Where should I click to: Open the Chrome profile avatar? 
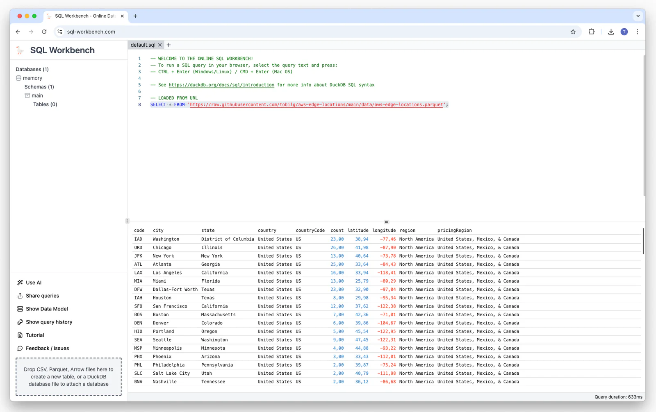tap(624, 32)
